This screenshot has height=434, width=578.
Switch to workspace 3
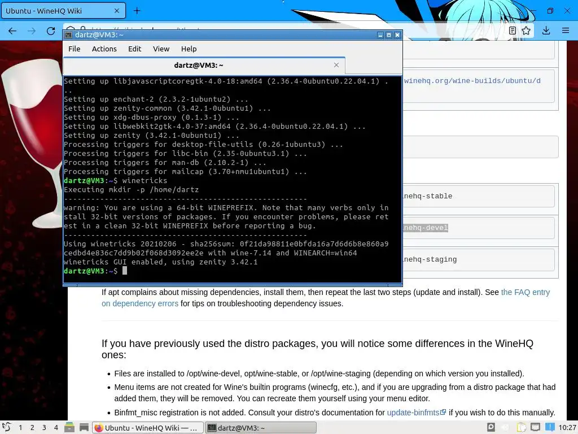point(44,427)
